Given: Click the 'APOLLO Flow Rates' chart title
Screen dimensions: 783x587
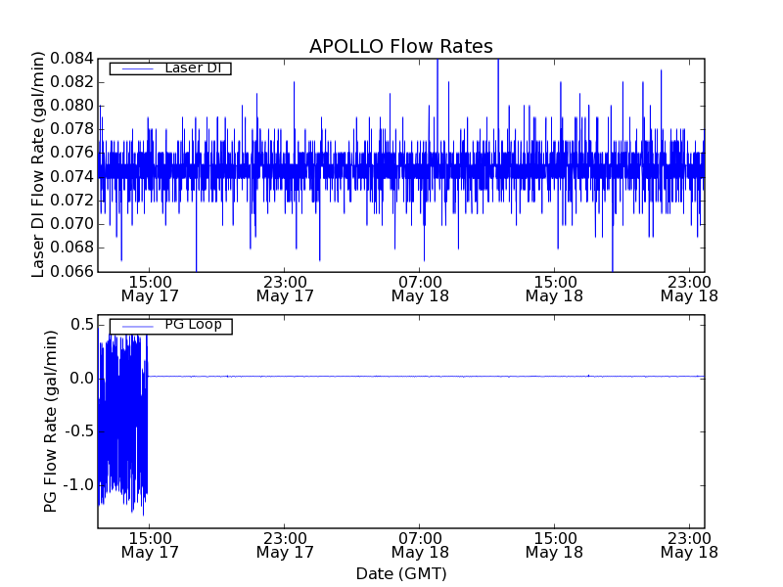Looking at the screenshot, I should coord(400,47).
